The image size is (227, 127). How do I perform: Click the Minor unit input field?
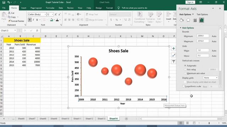[x=203, y=56]
